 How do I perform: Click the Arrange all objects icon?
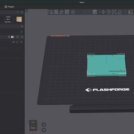[67, 12]
